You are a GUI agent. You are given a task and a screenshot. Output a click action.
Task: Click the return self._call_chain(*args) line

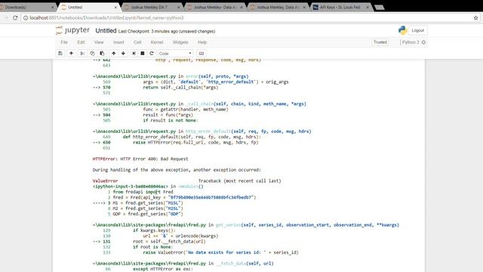coord(180,88)
